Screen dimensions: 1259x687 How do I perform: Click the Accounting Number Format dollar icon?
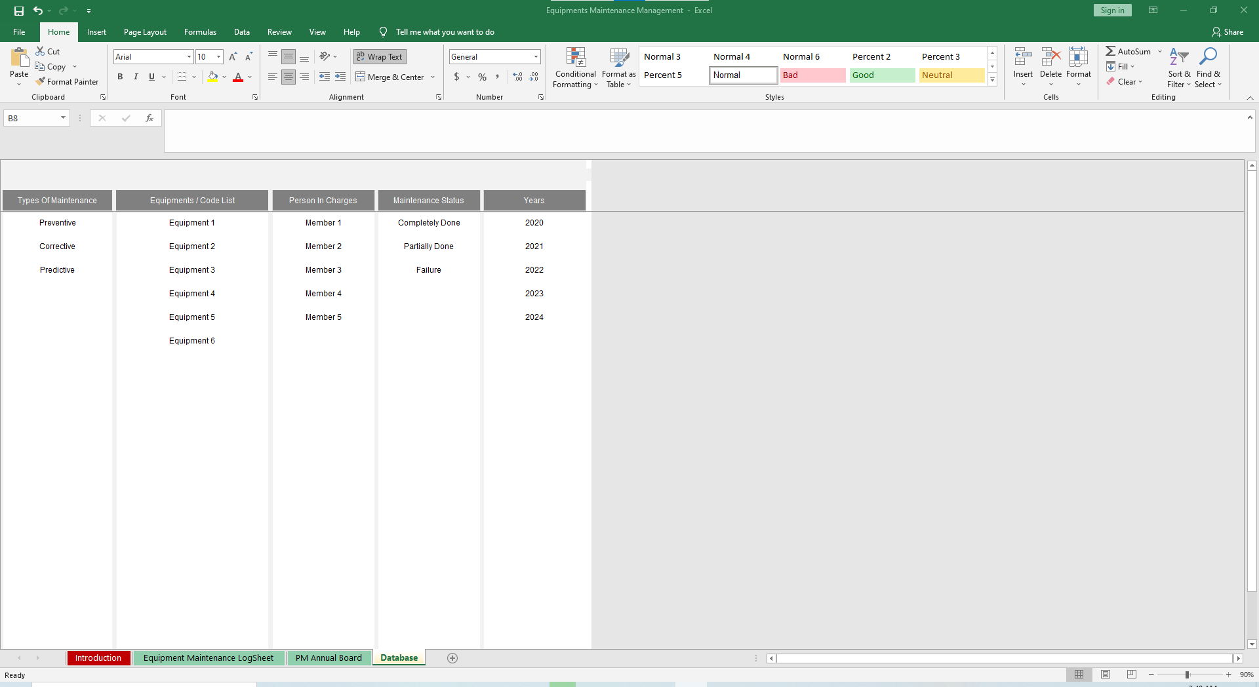pos(457,77)
